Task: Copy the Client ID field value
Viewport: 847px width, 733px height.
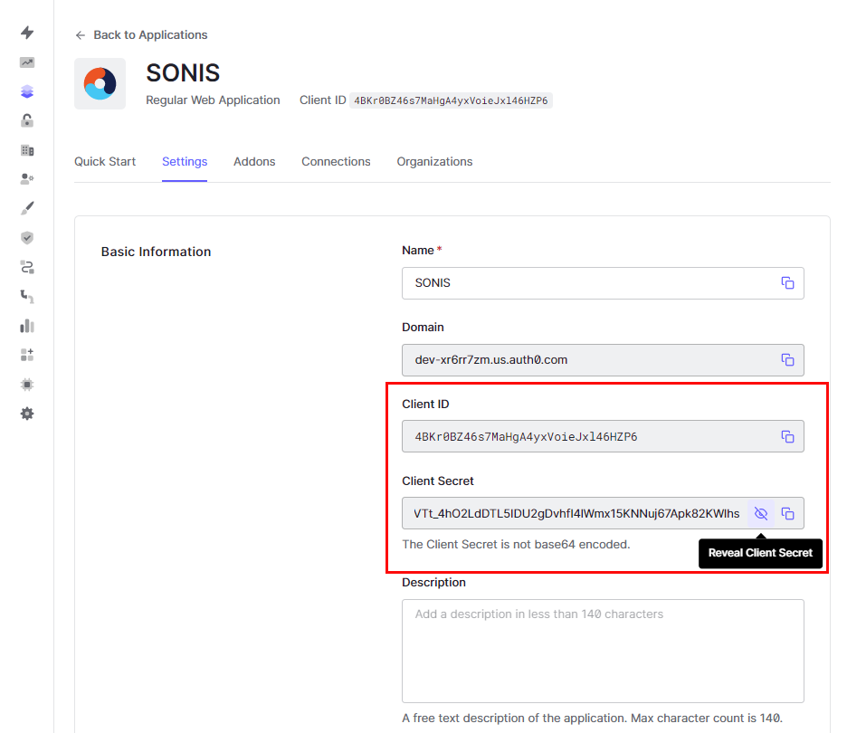Action: pos(788,436)
